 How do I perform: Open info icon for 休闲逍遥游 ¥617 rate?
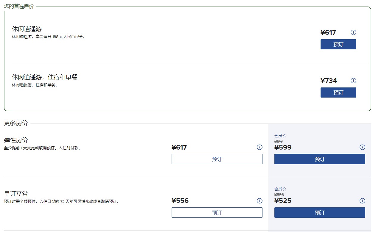353,32
